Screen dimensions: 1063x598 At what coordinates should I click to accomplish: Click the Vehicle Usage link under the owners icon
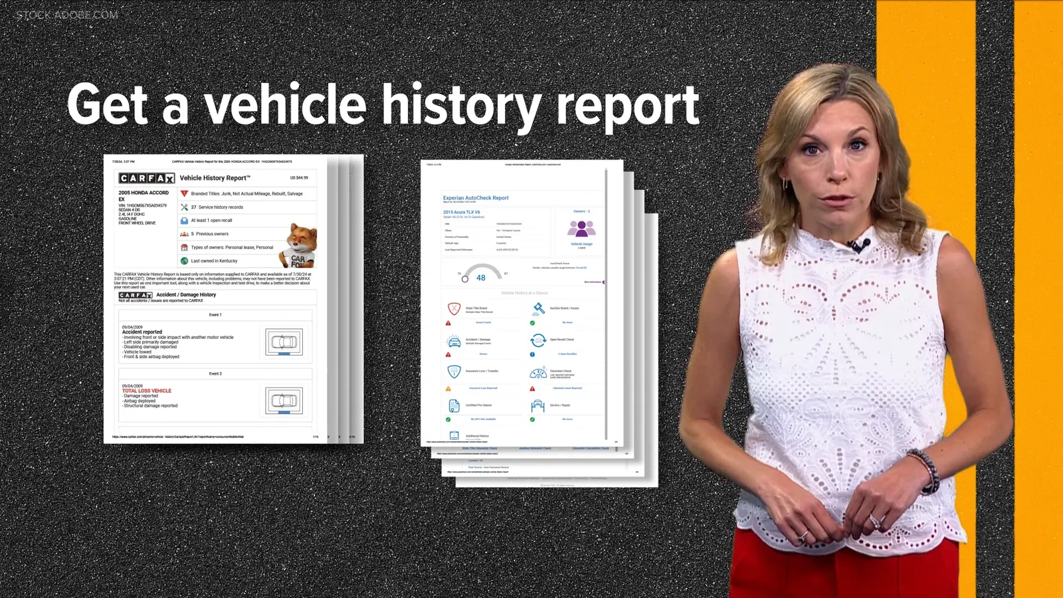(x=581, y=244)
